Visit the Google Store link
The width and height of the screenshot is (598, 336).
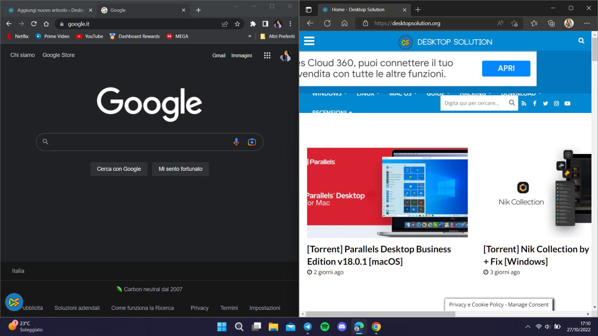(x=58, y=55)
